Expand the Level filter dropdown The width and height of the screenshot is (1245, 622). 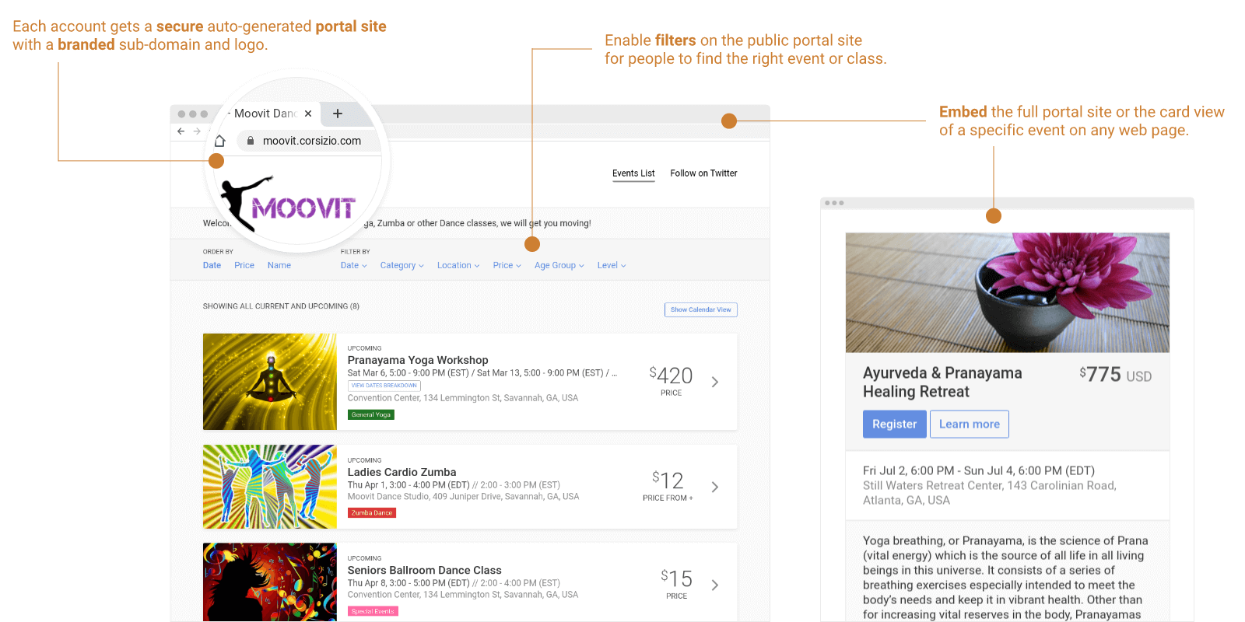(x=612, y=265)
